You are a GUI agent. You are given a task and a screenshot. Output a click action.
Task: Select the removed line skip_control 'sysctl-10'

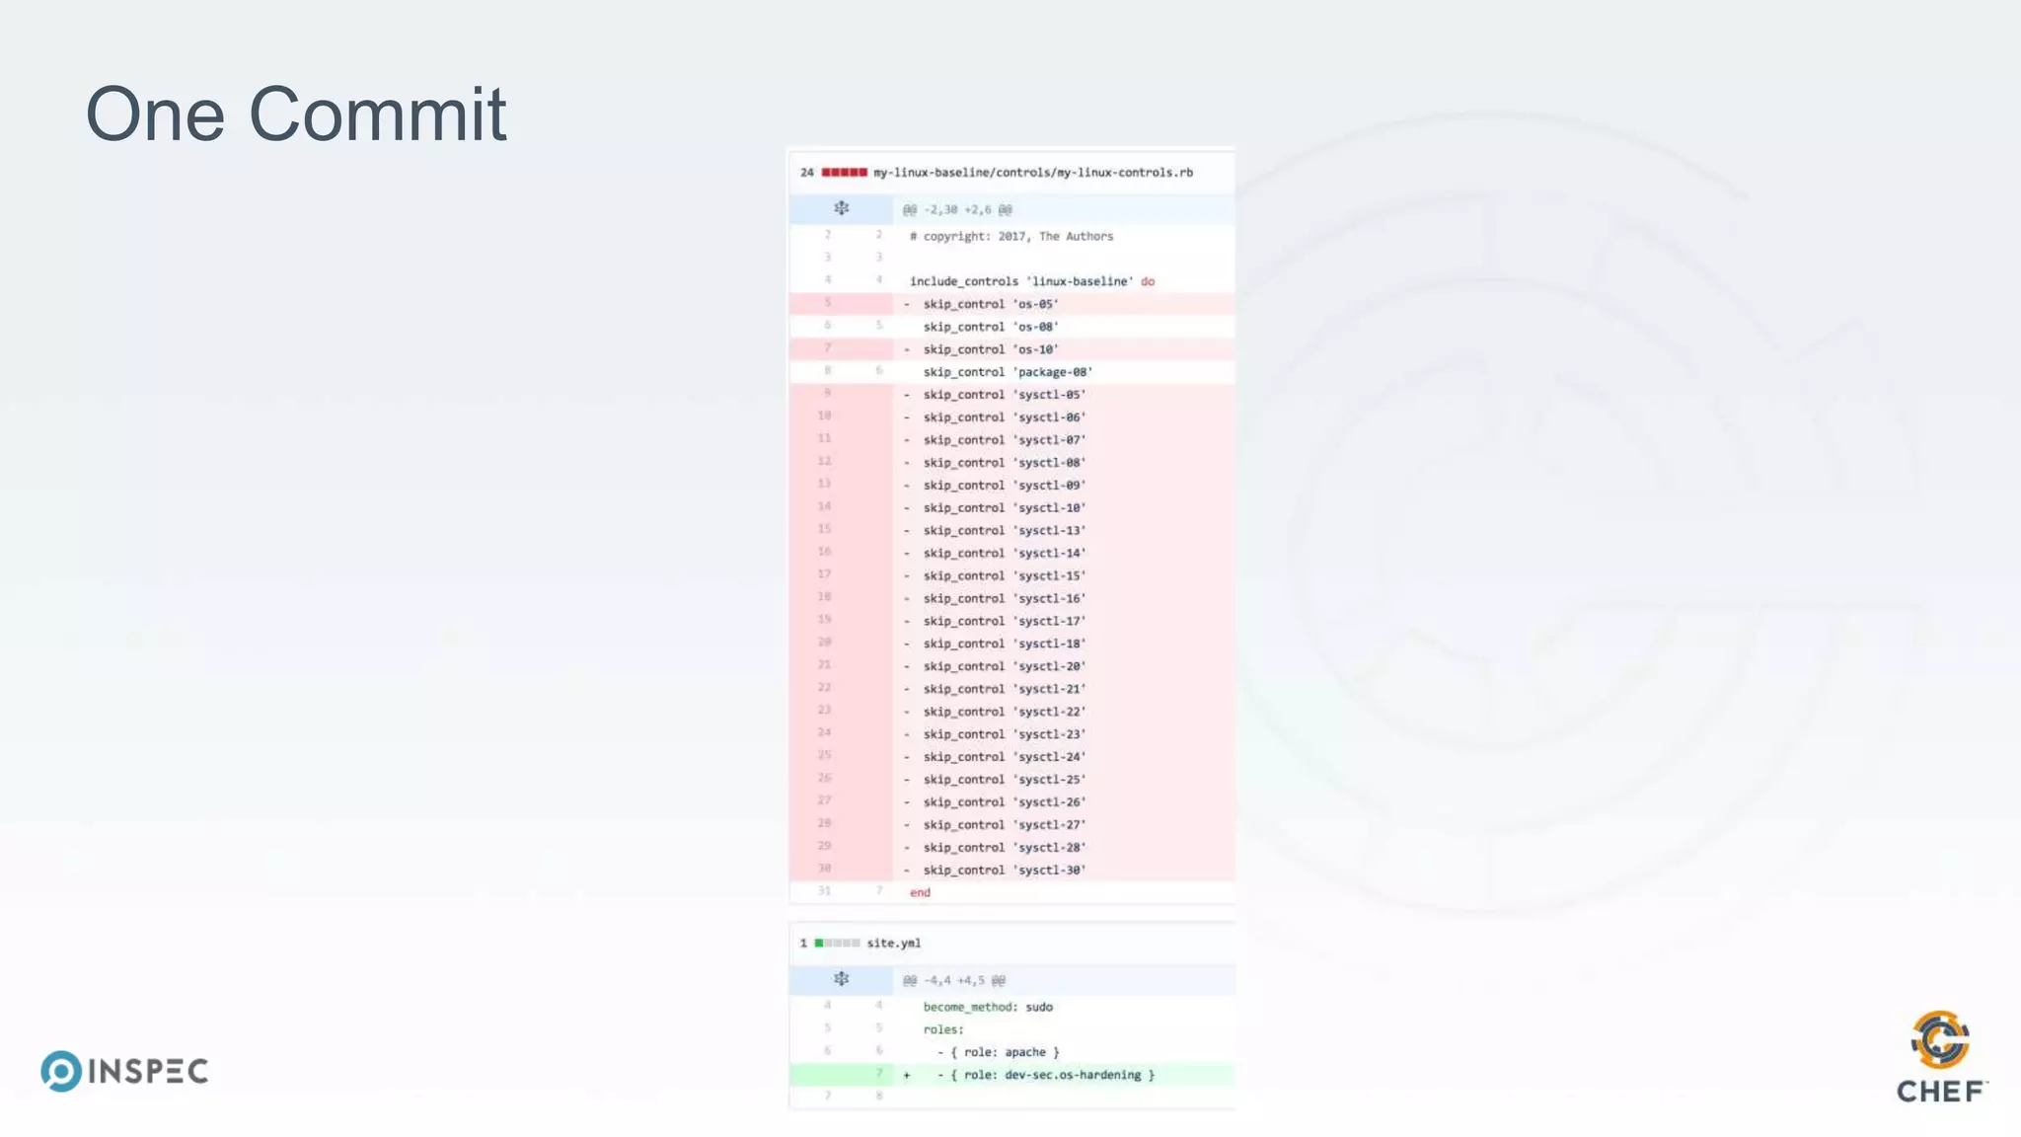1011,508
